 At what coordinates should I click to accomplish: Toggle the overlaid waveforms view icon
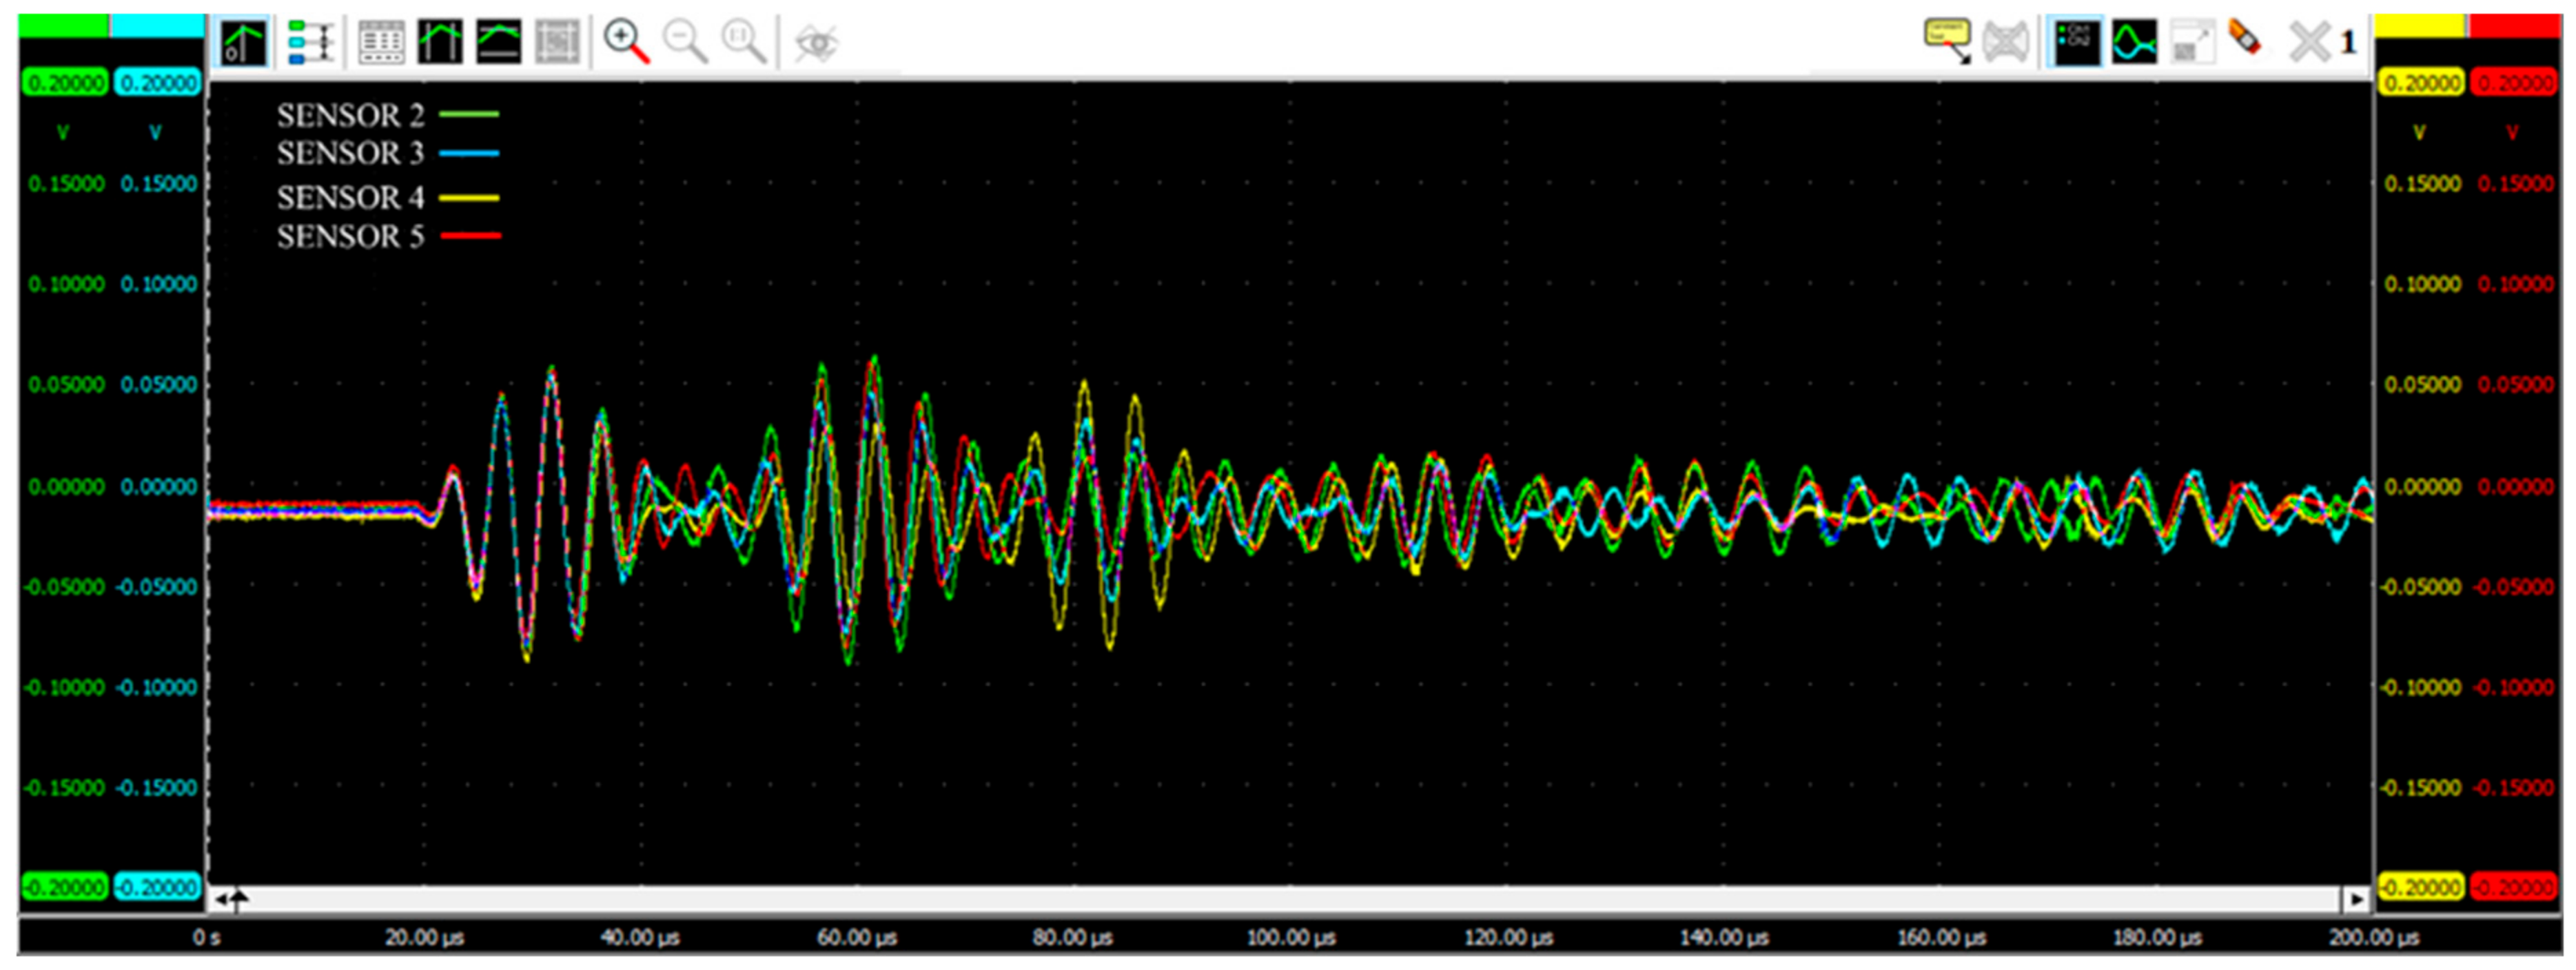(2134, 43)
